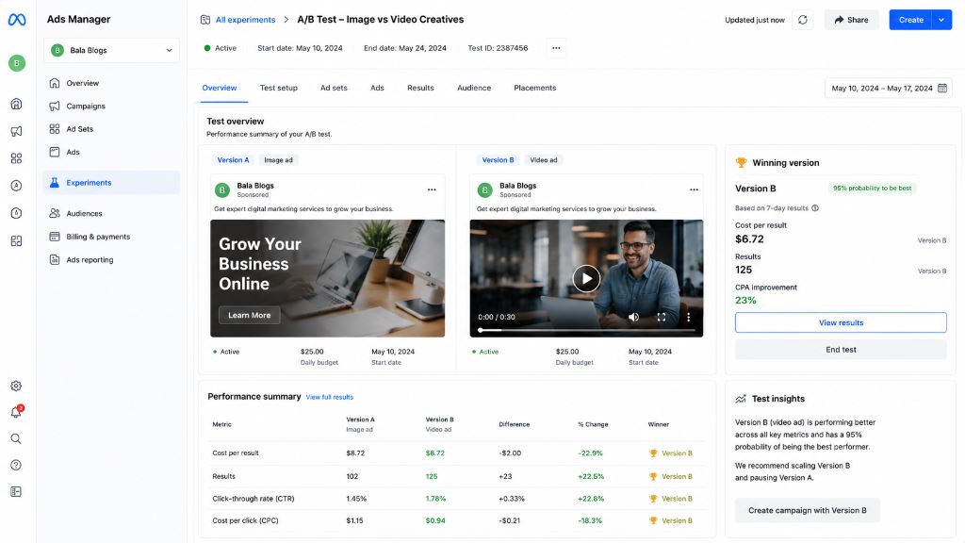This screenshot has height=543, width=965.
Task: Open Ads in the sidebar
Action: 111,152
